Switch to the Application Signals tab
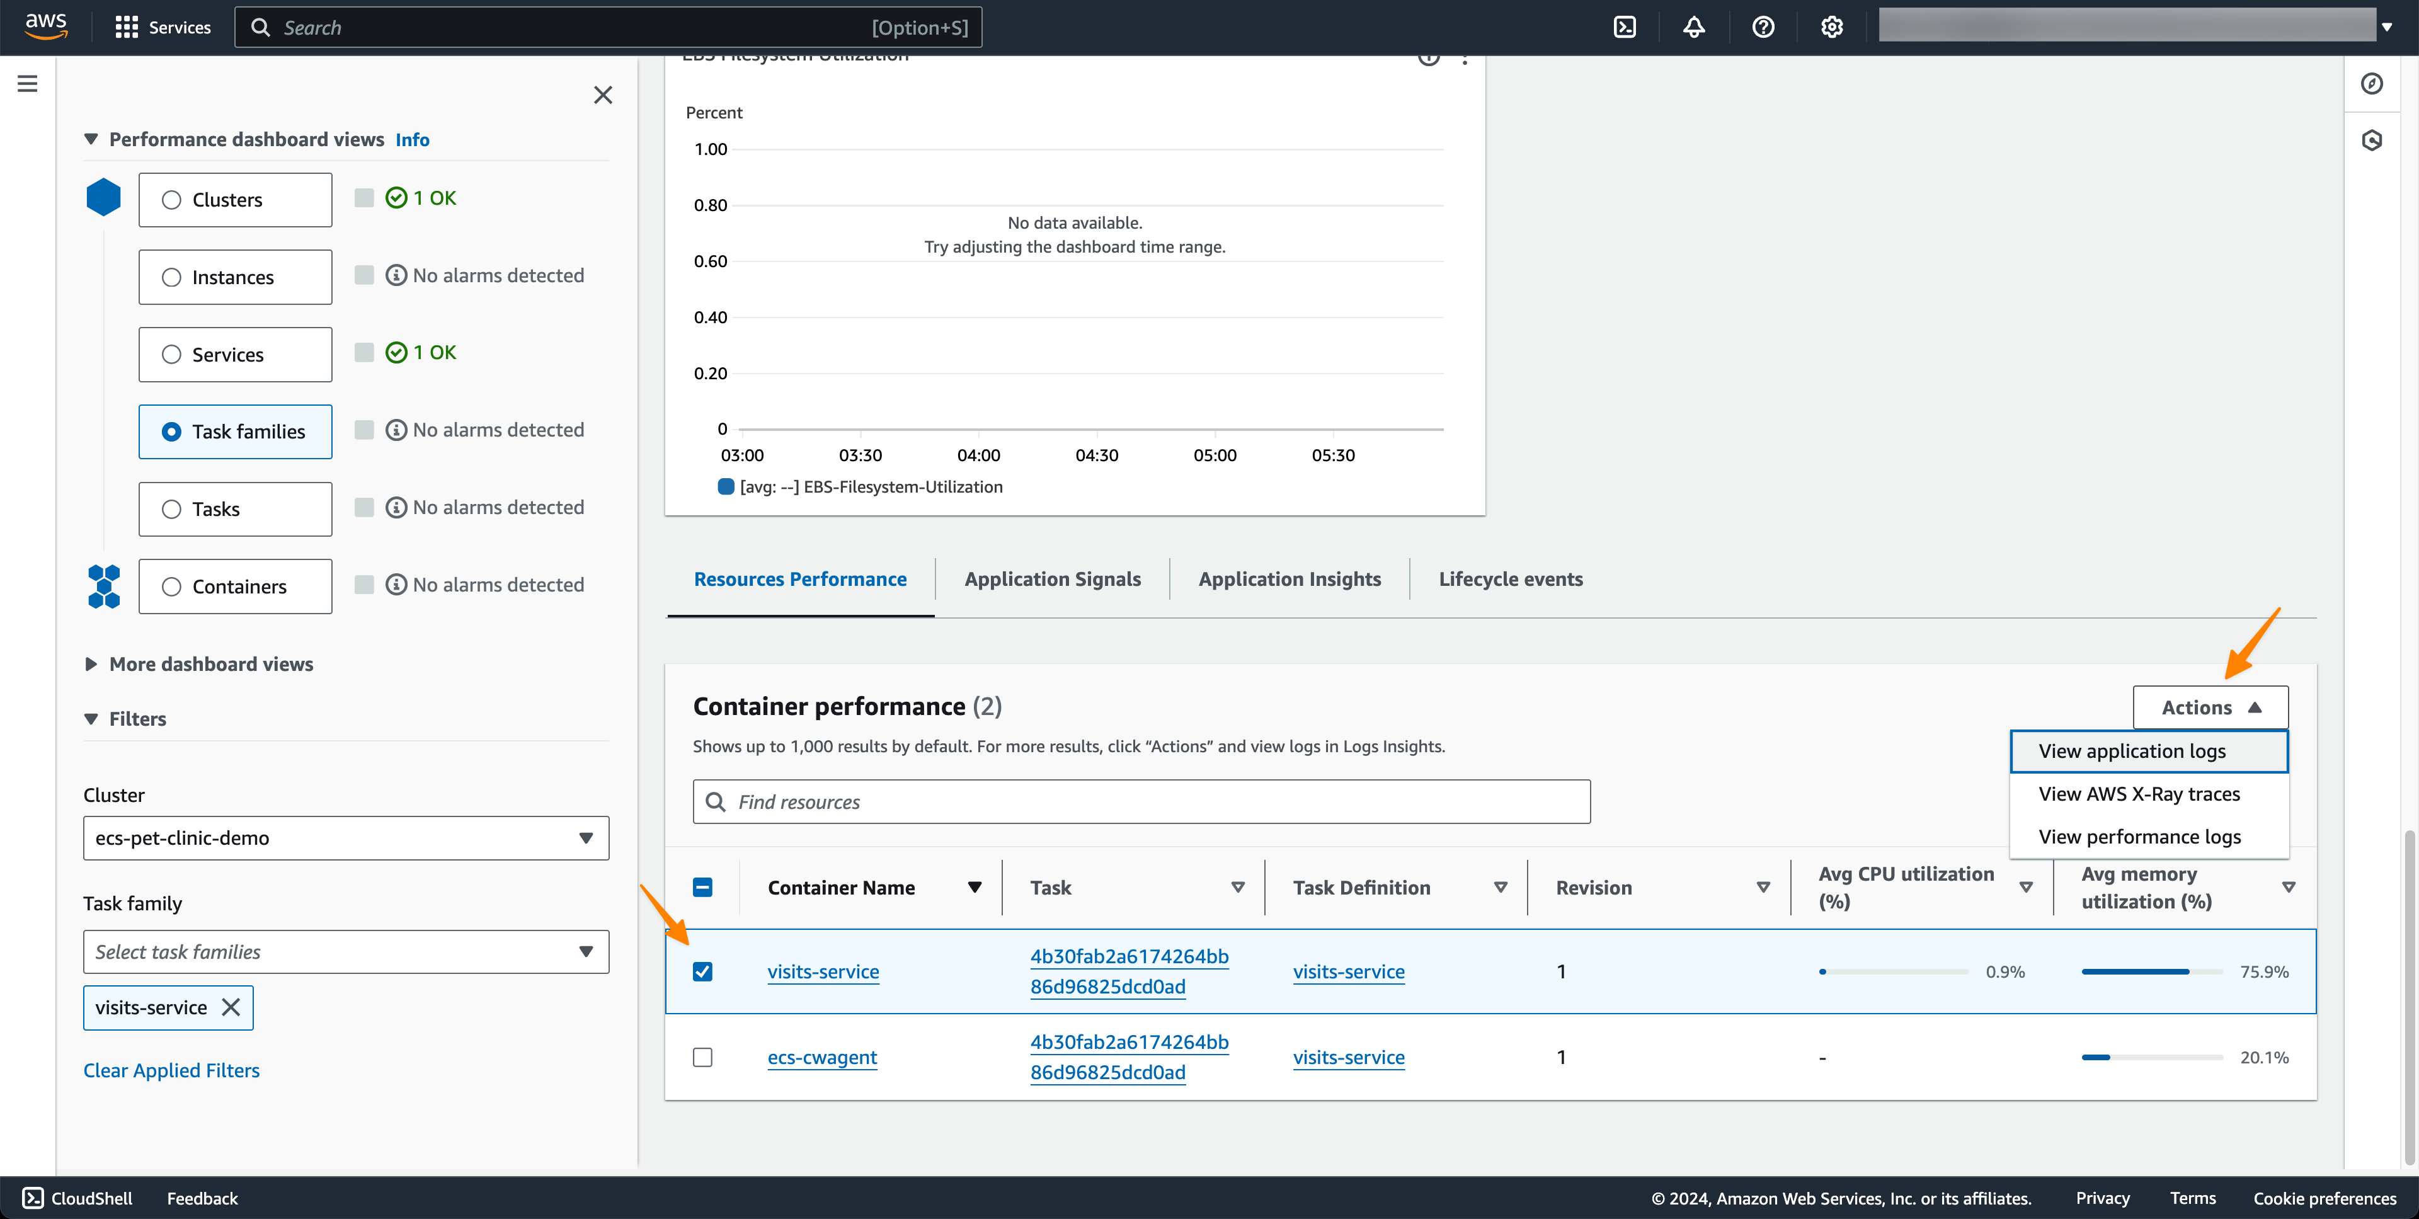 coord(1052,578)
